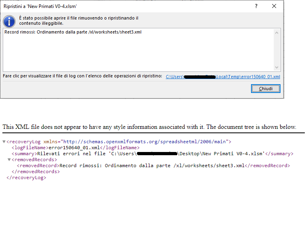The width and height of the screenshot is (308, 227).
Task: Click 'This XML file does not appear' notice
Action: (x=149, y=127)
